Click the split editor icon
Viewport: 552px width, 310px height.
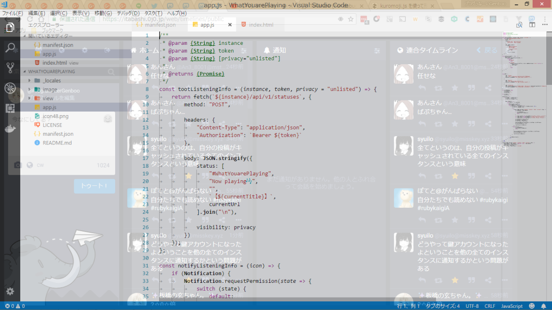click(x=532, y=25)
